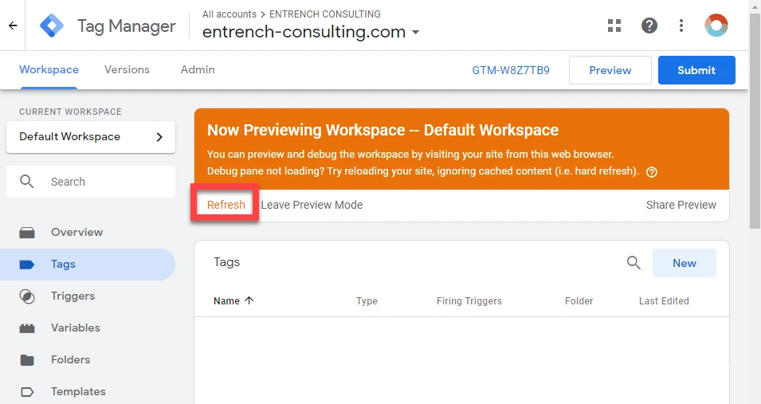Sort by the Type column header

pyautogui.click(x=367, y=301)
